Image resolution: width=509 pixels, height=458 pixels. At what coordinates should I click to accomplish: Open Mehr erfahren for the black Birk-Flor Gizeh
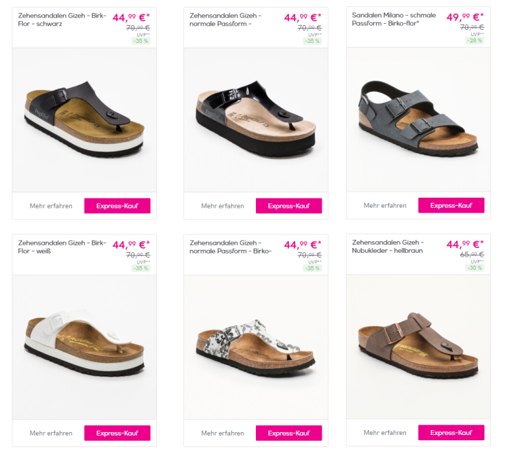coord(51,206)
